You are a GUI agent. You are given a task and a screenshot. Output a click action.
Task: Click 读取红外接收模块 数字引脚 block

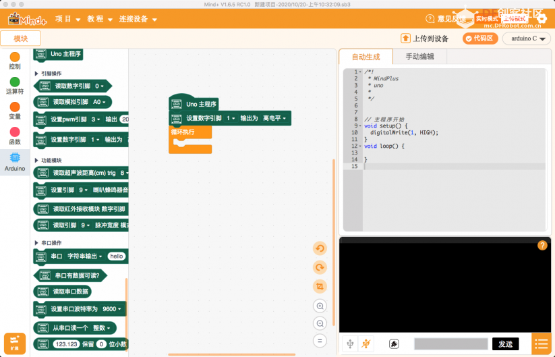[81, 209]
